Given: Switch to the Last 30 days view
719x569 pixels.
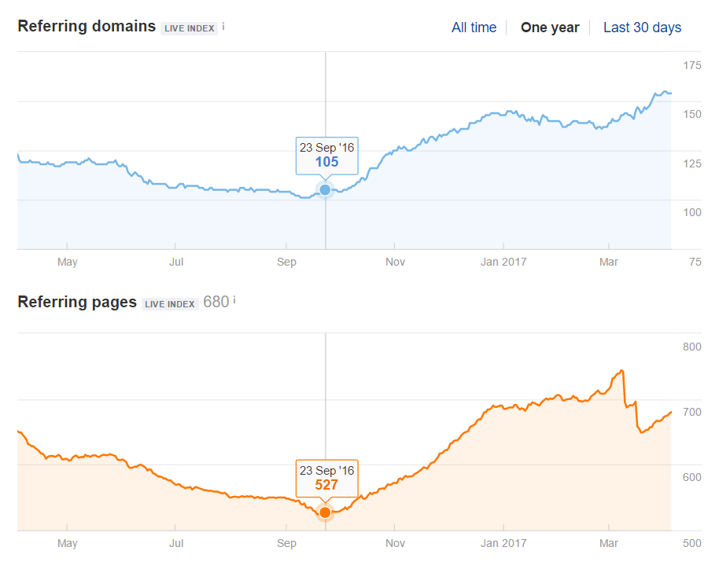Looking at the screenshot, I should pyautogui.click(x=642, y=28).
